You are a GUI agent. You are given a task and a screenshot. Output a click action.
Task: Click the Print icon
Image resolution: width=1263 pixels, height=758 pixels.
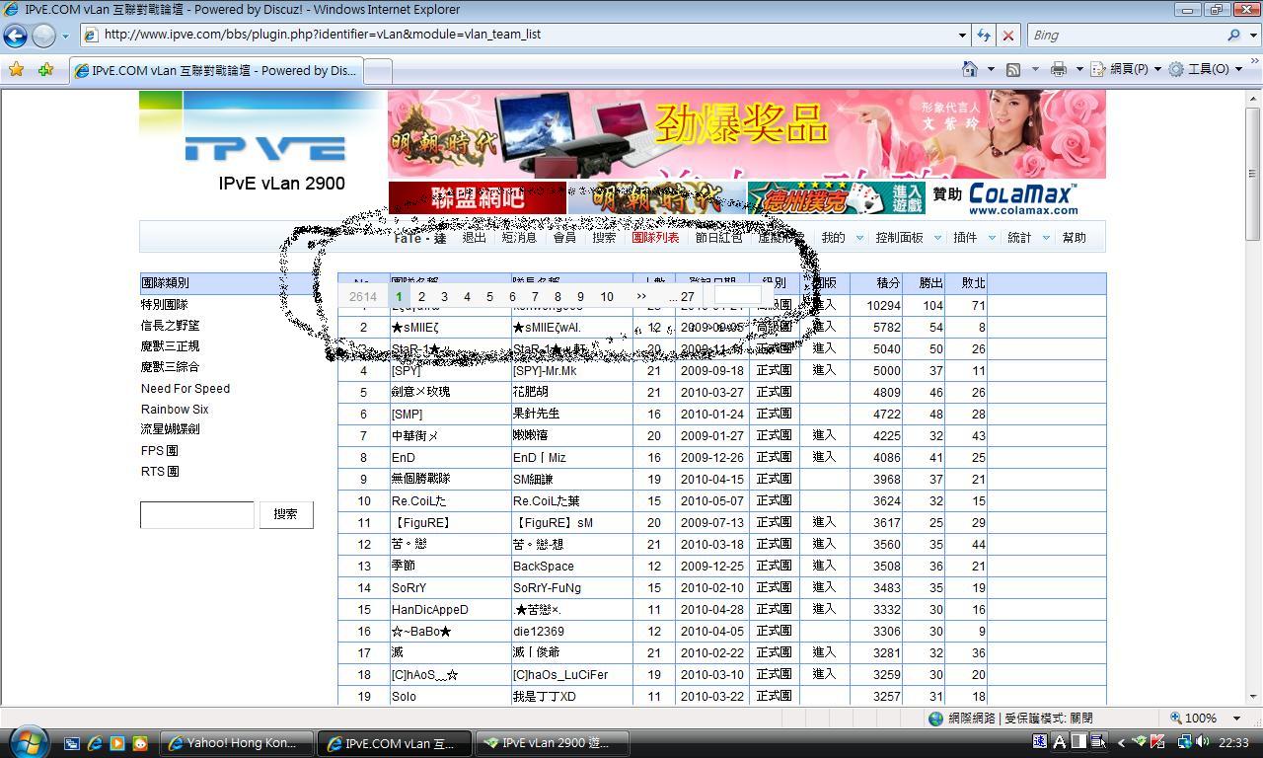(1059, 69)
